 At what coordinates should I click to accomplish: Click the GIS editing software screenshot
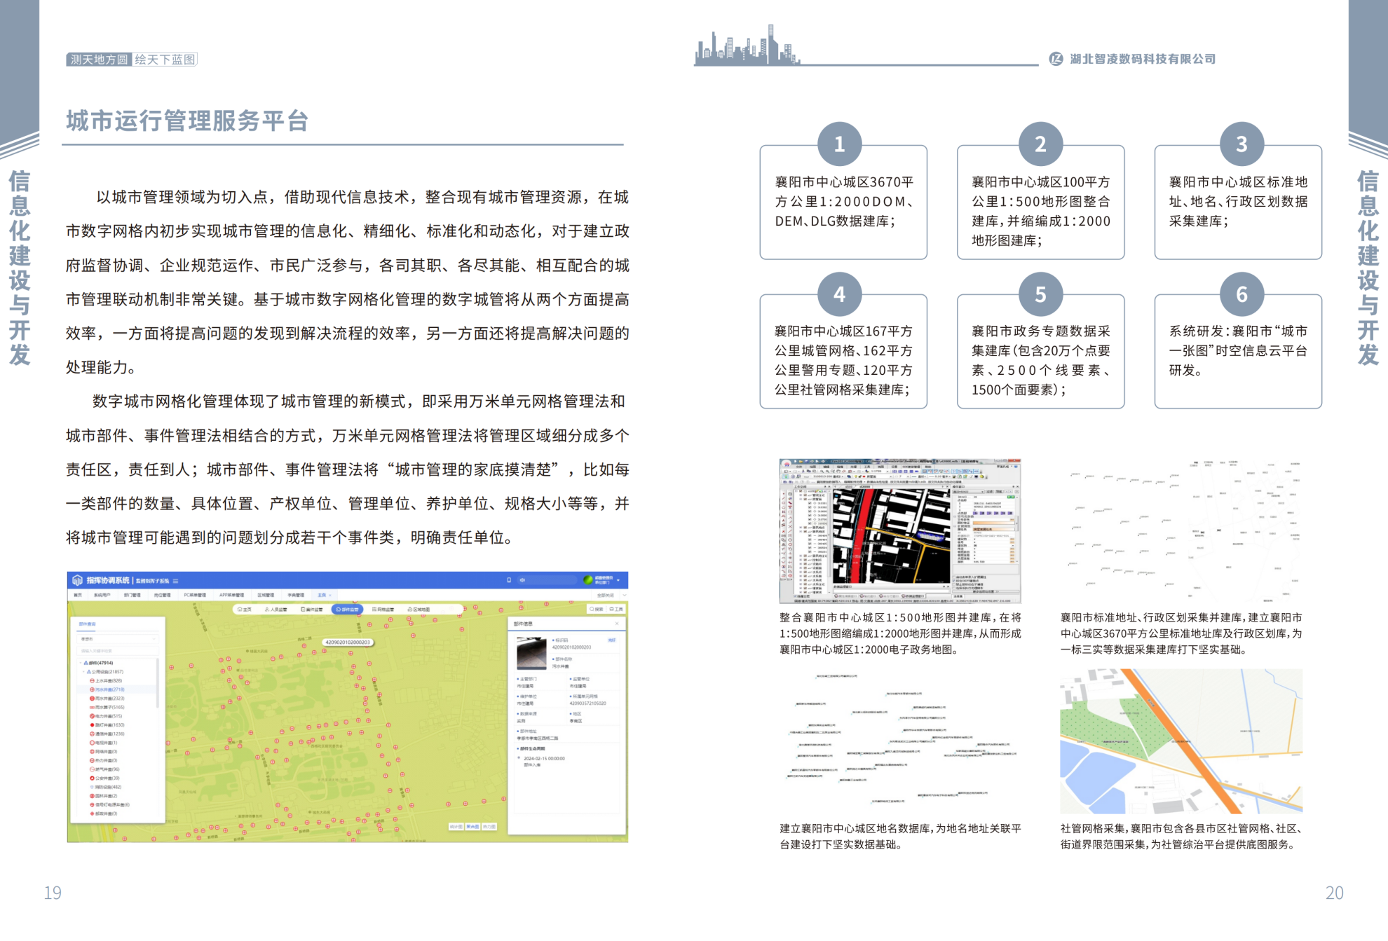tap(900, 531)
